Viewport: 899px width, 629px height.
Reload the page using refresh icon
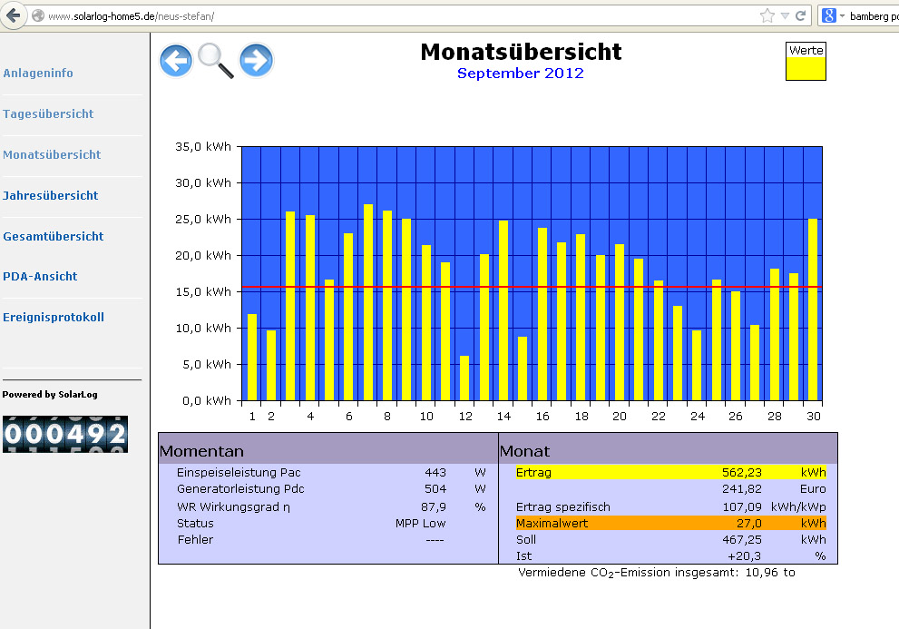pyautogui.click(x=801, y=15)
